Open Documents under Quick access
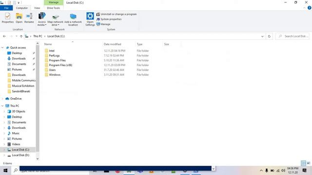This screenshot has width=312, height=175. [19, 64]
